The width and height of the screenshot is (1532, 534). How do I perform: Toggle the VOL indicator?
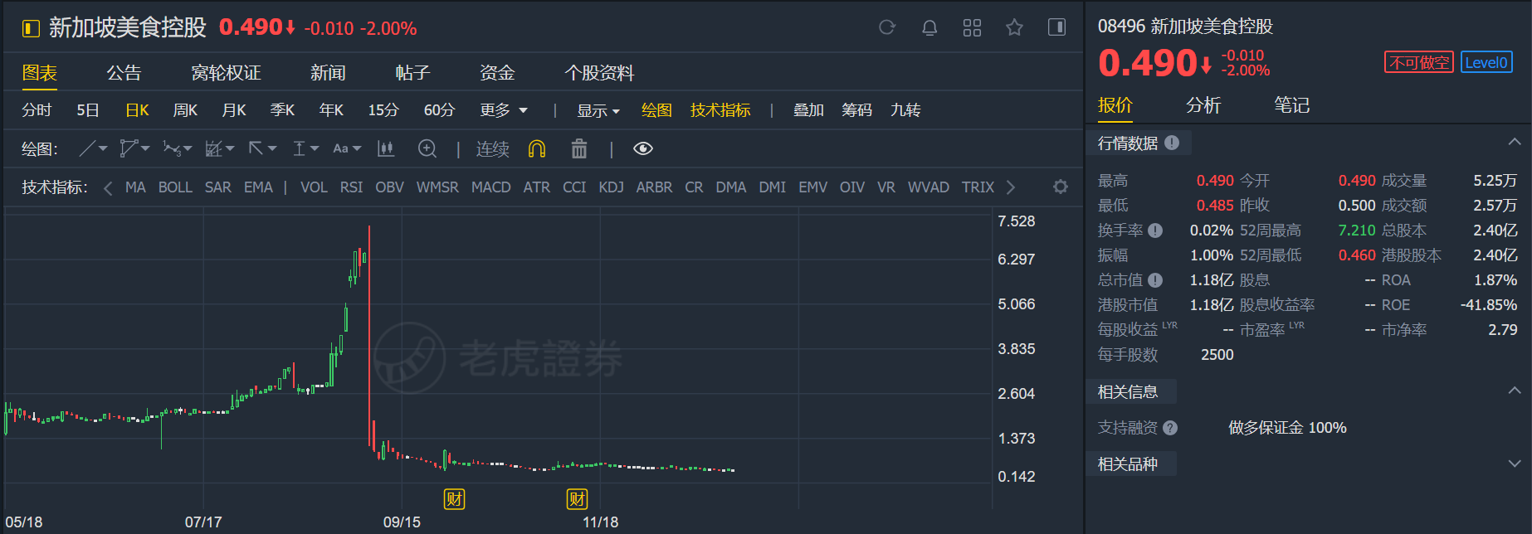314,187
